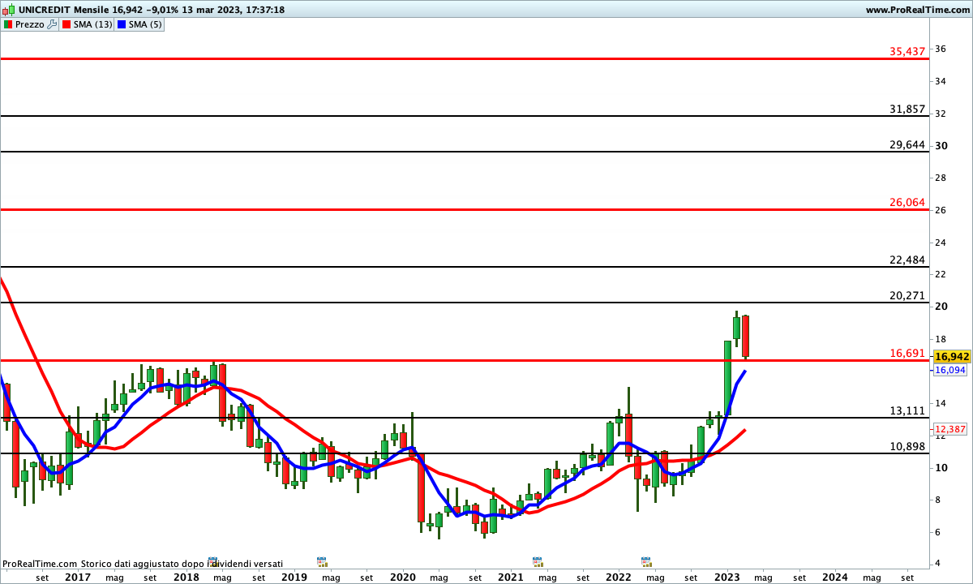Screen dimensions: 973x584
Task: Click the 10,898 level label
Action: (907, 446)
